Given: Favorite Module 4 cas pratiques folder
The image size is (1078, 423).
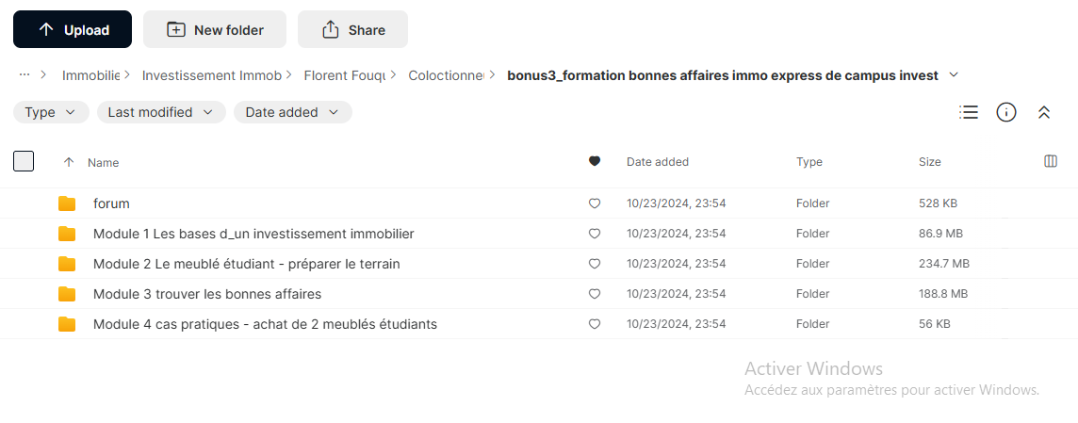Looking at the screenshot, I should click(x=595, y=325).
